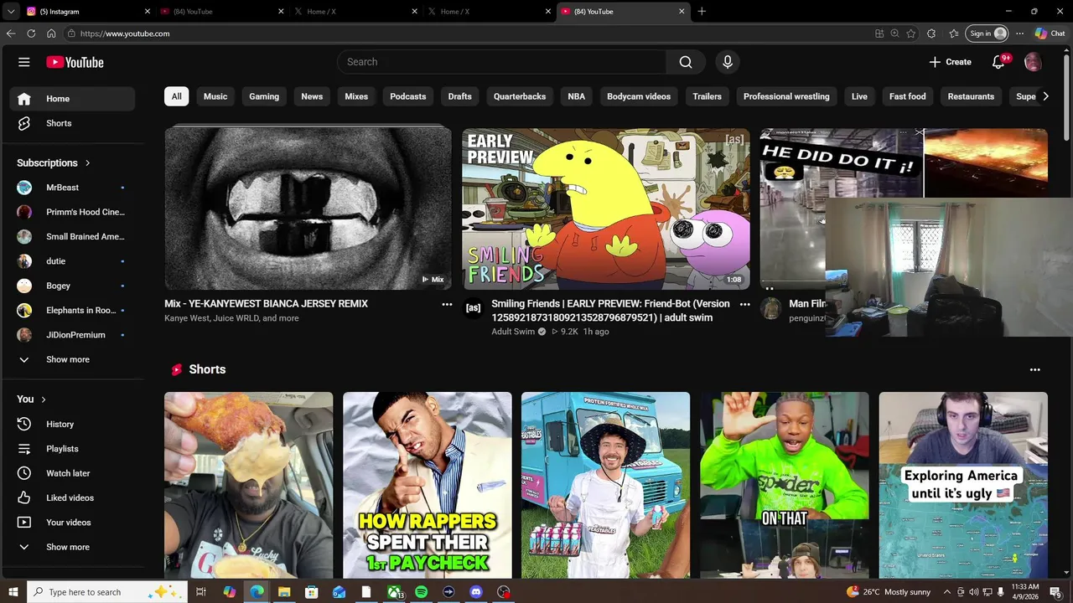Open browser tab search dropdown arrow
Image resolution: width=1073 pixels, height=603 pixels.
pyautogui.click(x=11, y=12)
